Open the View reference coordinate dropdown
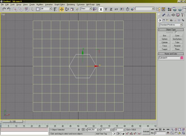 [x=86, y=9]
